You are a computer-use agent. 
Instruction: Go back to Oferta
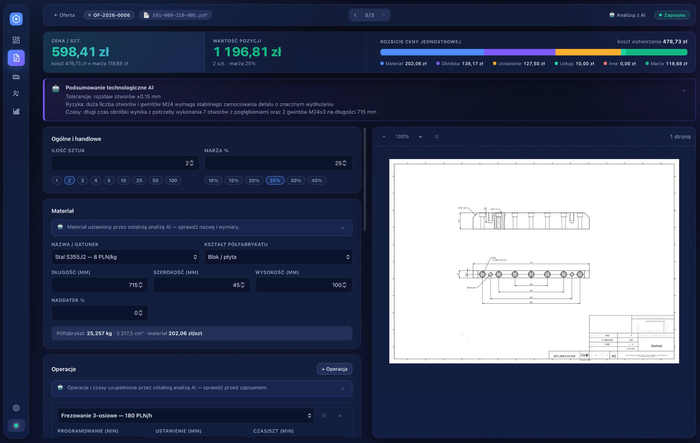(64, 15)
